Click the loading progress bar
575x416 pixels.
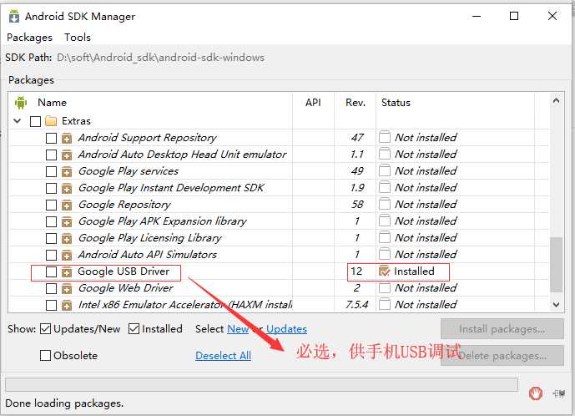tap(261, 385)
